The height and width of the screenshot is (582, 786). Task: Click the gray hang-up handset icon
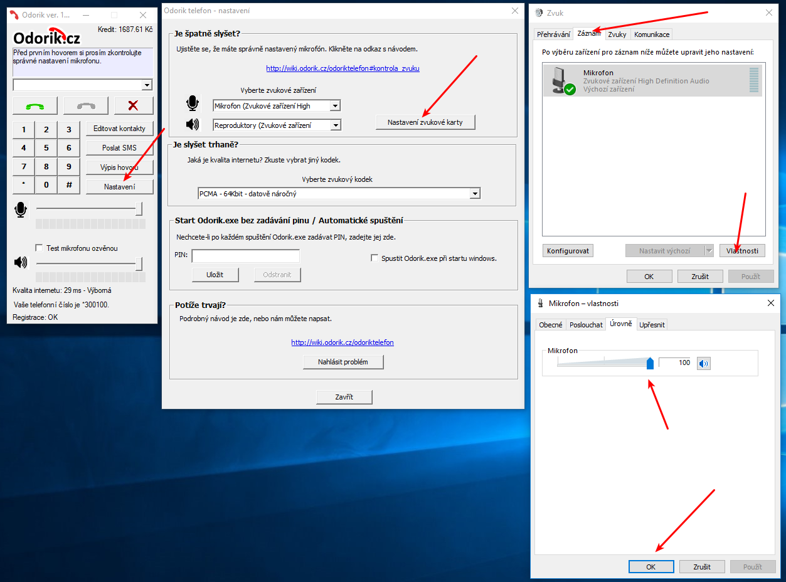[86, 105]
